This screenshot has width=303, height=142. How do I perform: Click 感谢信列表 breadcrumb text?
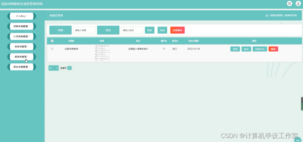point(291,15)
